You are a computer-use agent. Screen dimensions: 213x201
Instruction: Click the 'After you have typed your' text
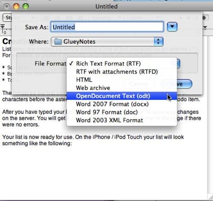(x=34, y=112)
